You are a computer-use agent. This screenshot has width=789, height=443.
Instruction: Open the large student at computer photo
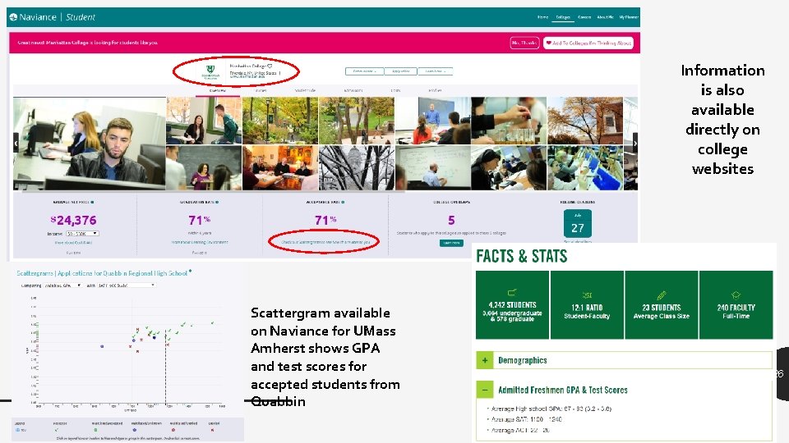(x=90, y=144)
